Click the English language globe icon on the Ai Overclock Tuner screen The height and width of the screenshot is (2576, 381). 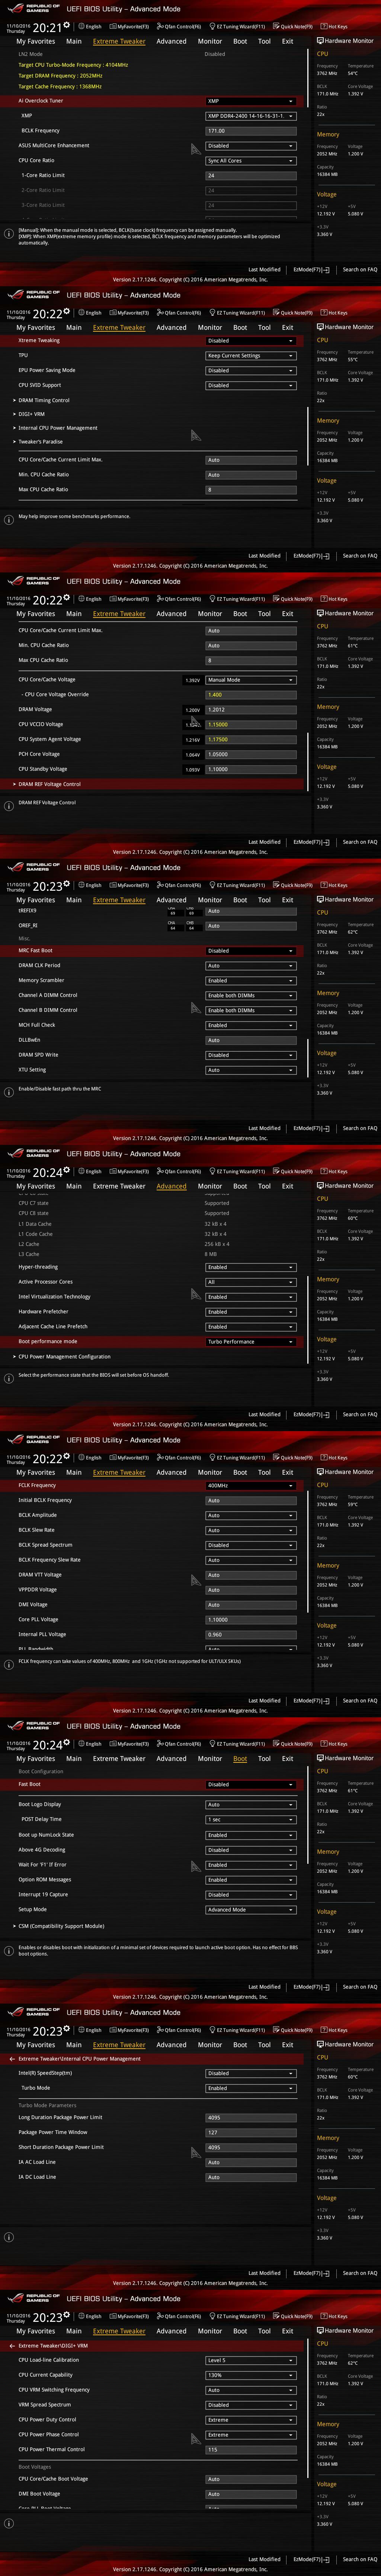[82, 27]
